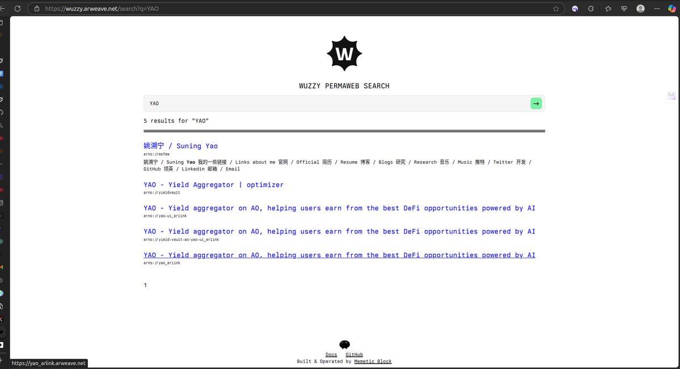Open the Favorites list icon
The height and width of the screenshot is (369, 680).
(608, 9)
